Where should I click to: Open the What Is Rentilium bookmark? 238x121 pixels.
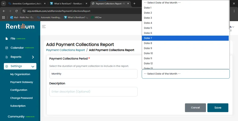point(76,17)
